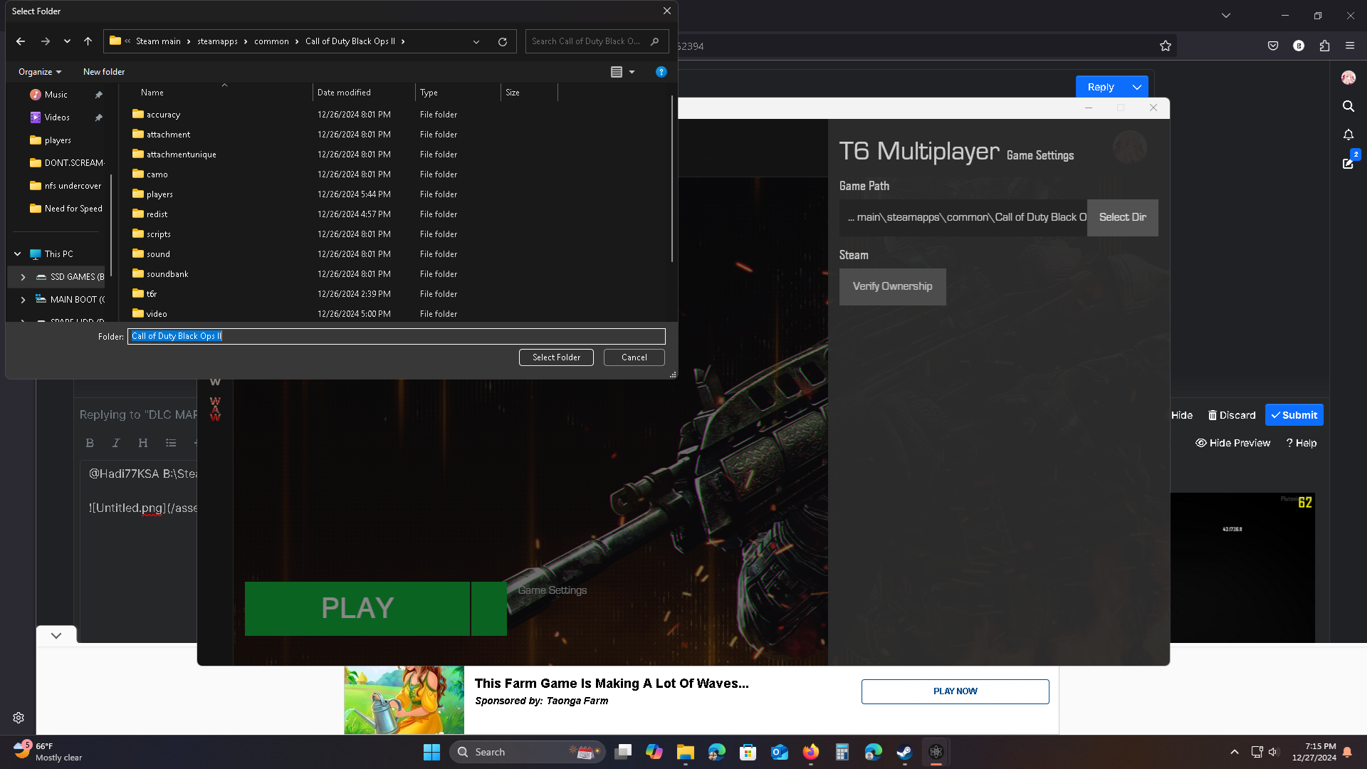Open File Explorer from taskbar

tap(685, 752)
